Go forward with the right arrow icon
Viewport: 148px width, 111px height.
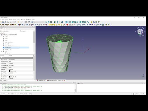point(60,22)
